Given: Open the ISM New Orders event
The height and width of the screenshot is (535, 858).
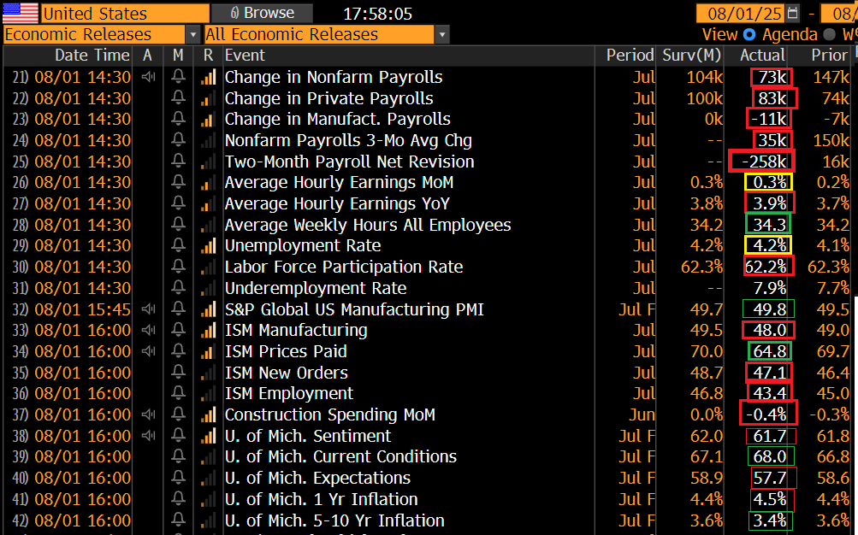Looking at the screenshot, I should tap(287, 373).
